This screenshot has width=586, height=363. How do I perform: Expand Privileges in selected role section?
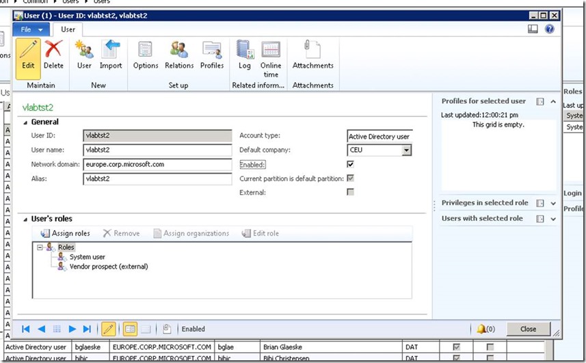point(553,203)
